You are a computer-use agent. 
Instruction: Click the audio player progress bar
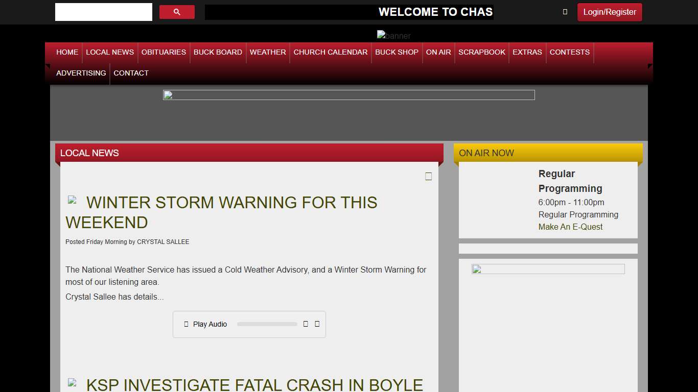pos(267,324)
